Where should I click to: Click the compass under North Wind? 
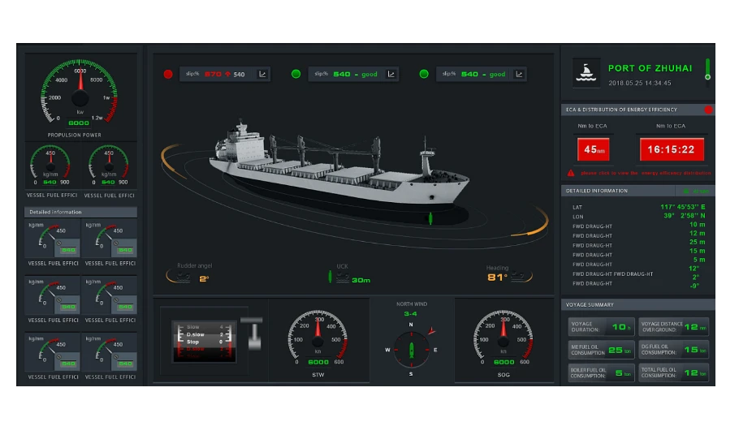[411, 350]
